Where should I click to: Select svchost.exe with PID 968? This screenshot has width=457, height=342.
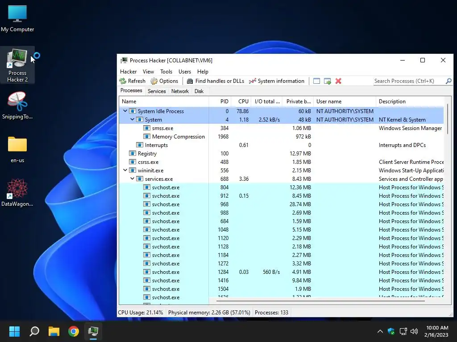point(281,204)
